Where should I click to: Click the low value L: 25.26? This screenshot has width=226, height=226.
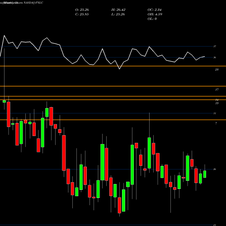118,14
